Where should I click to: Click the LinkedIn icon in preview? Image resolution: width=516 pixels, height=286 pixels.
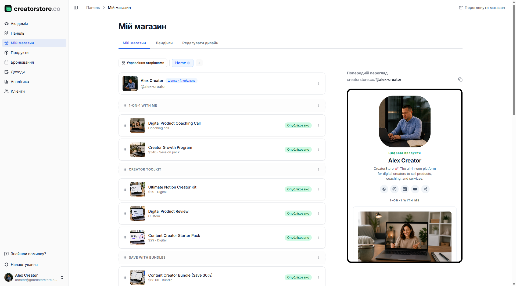click(x=405, y=189)
